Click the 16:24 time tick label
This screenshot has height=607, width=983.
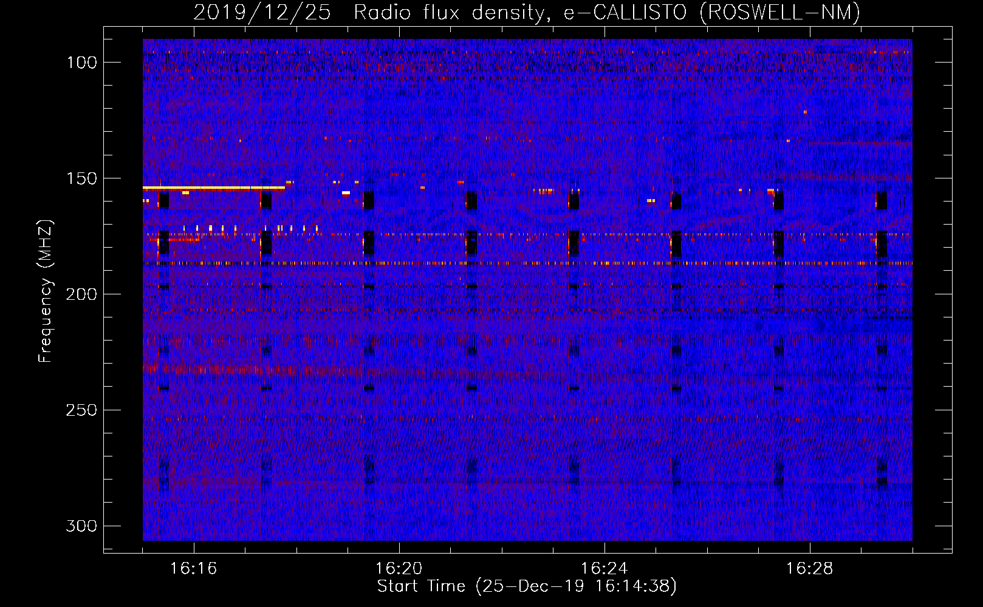(x=605, y=569)
